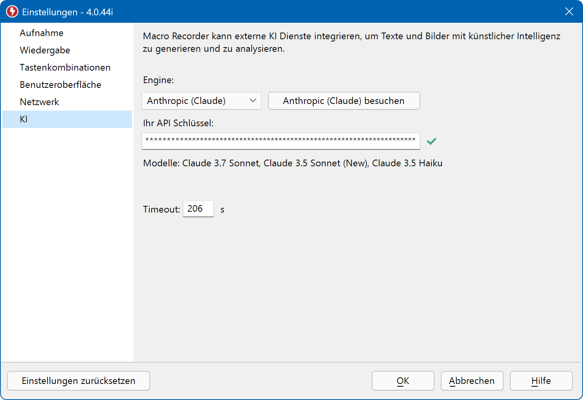Click the title bar text Einstellungen - 4.0.44i

point(68,12)
